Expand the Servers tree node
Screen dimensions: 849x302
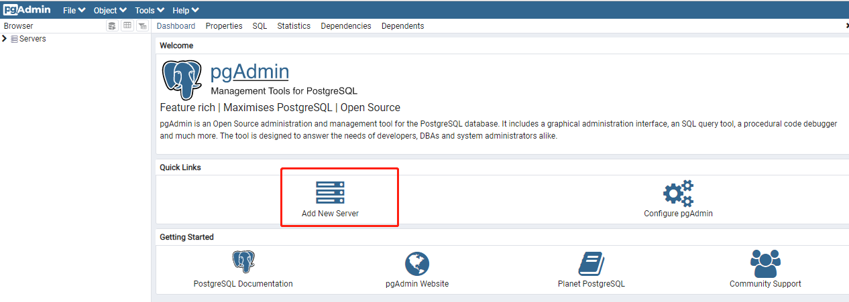pyautogui.click(x=5, y=39)
